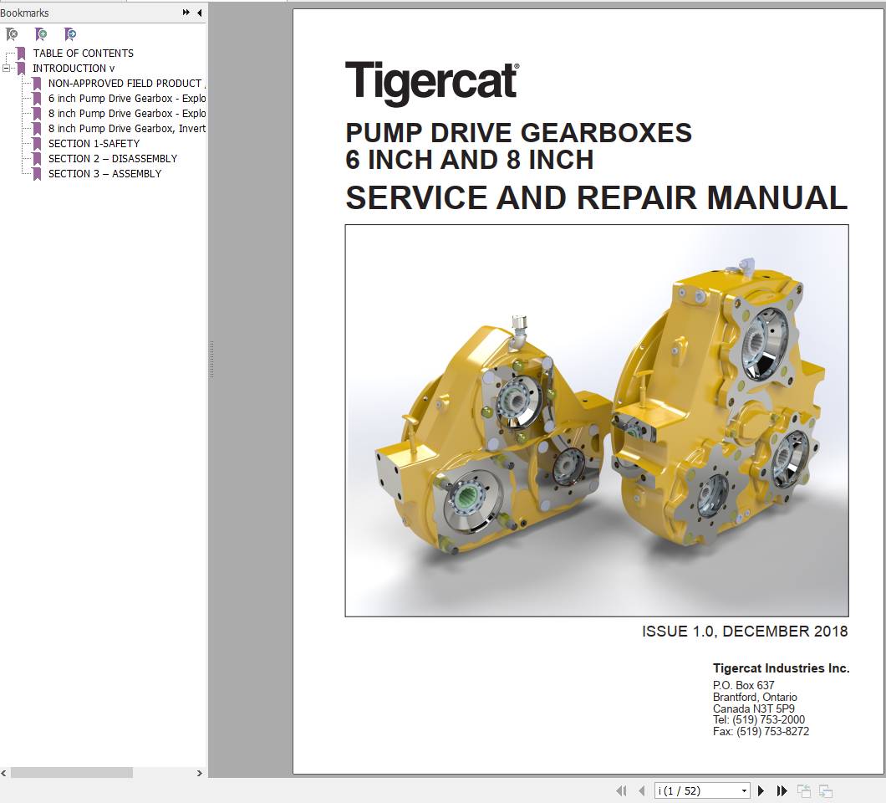Viewport: 886px width, 803px height.
Task: Click the previous view history icon
Action: point(805,790)
